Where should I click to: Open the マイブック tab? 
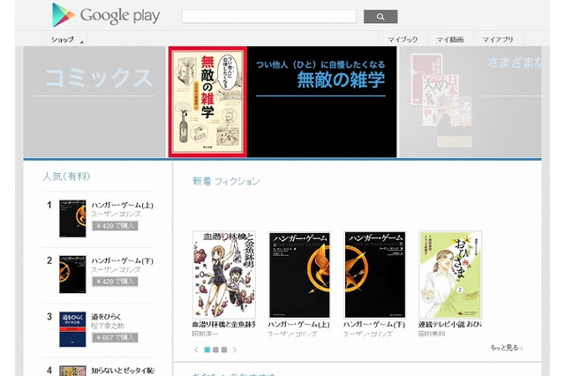tap(403, 39)
